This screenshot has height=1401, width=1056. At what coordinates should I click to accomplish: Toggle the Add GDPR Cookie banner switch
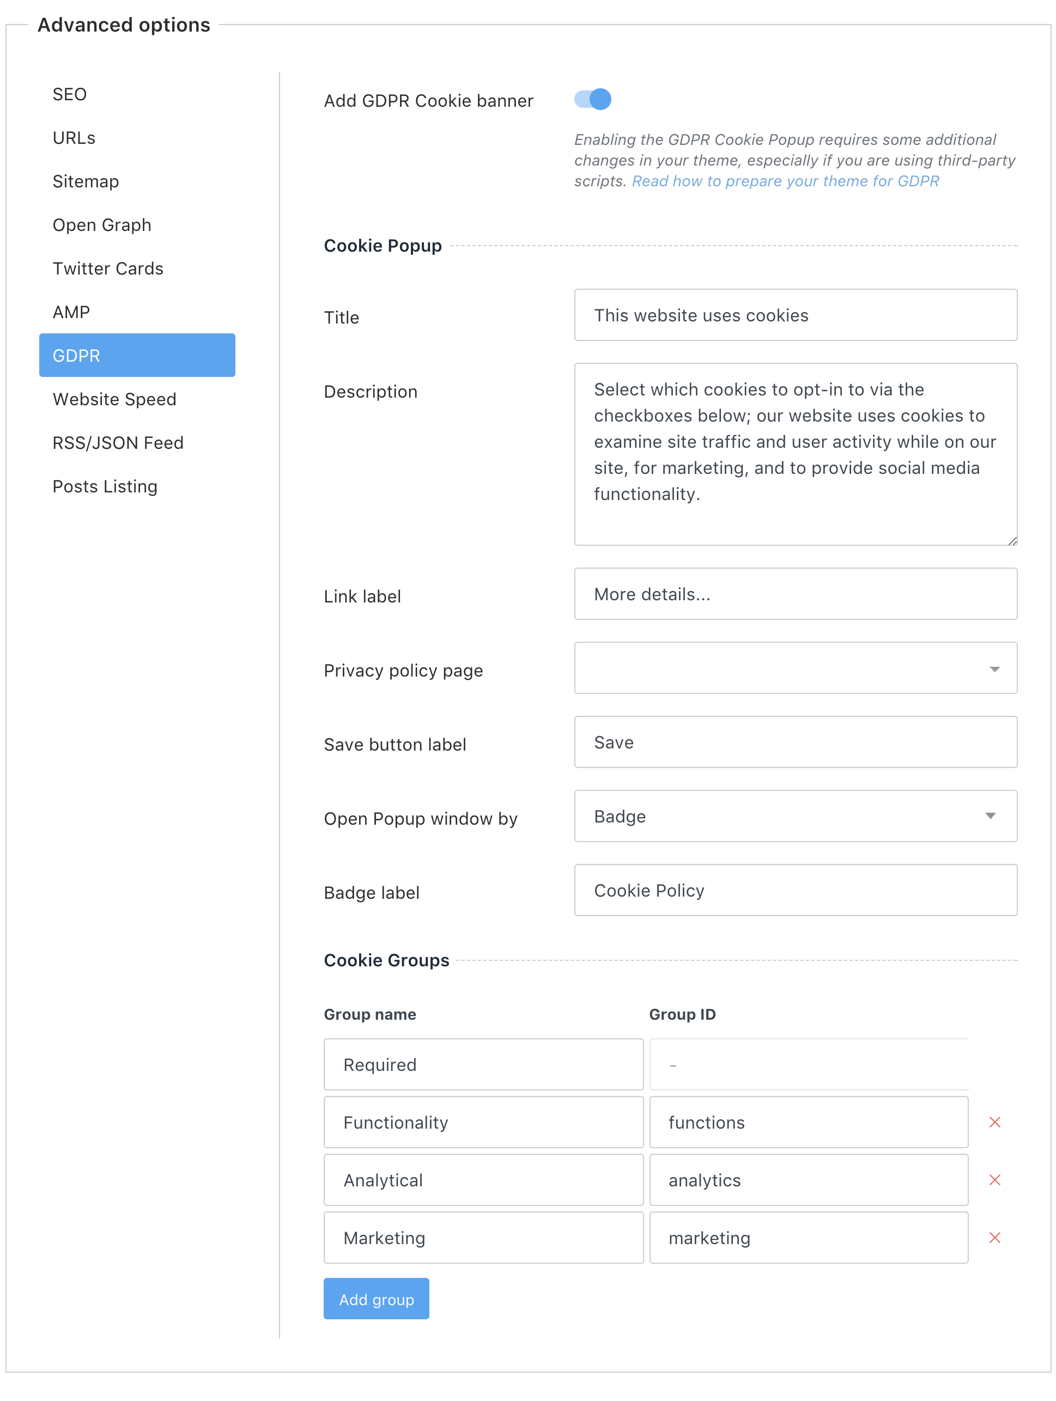click(x=593, y=100)
